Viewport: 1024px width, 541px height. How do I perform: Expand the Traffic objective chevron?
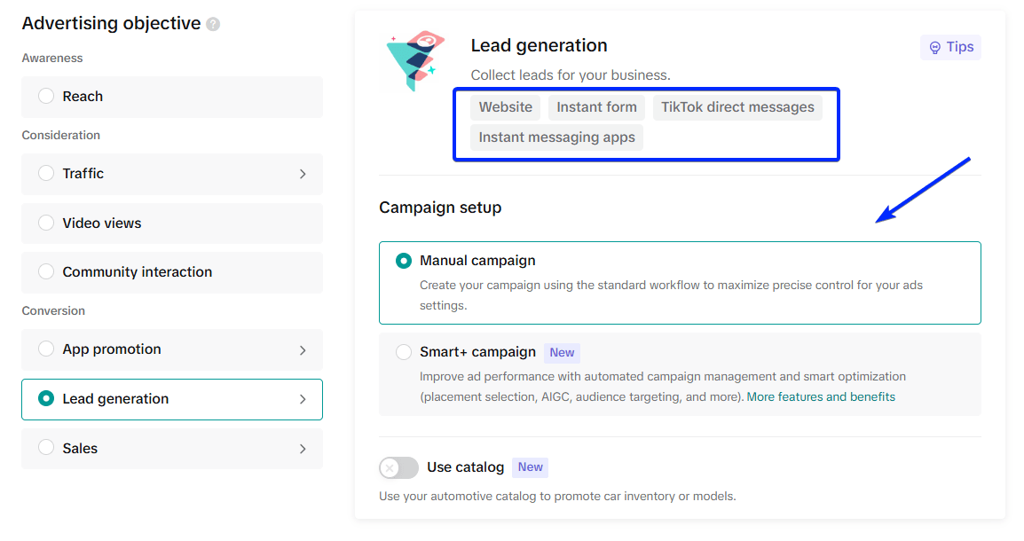(303, 174)
